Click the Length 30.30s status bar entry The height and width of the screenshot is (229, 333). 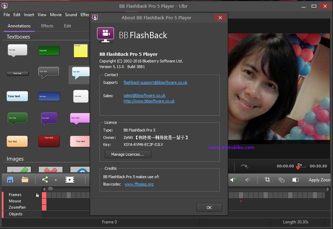[296, 222]
